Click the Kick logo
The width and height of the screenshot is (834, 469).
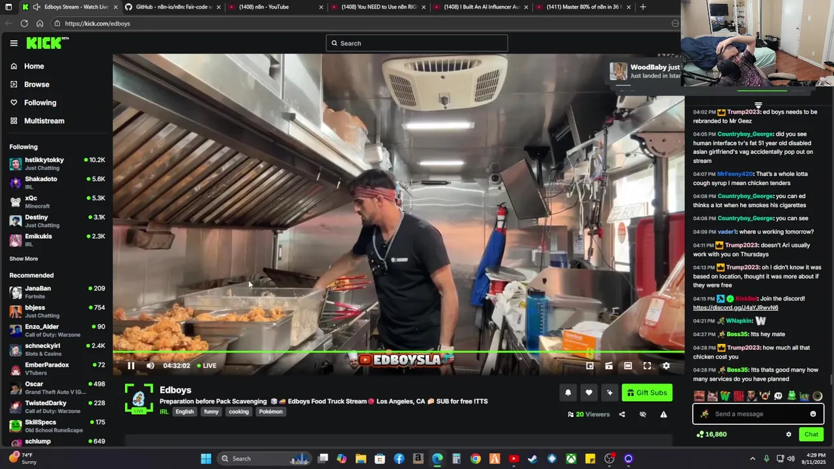click(x=47, y=43)
